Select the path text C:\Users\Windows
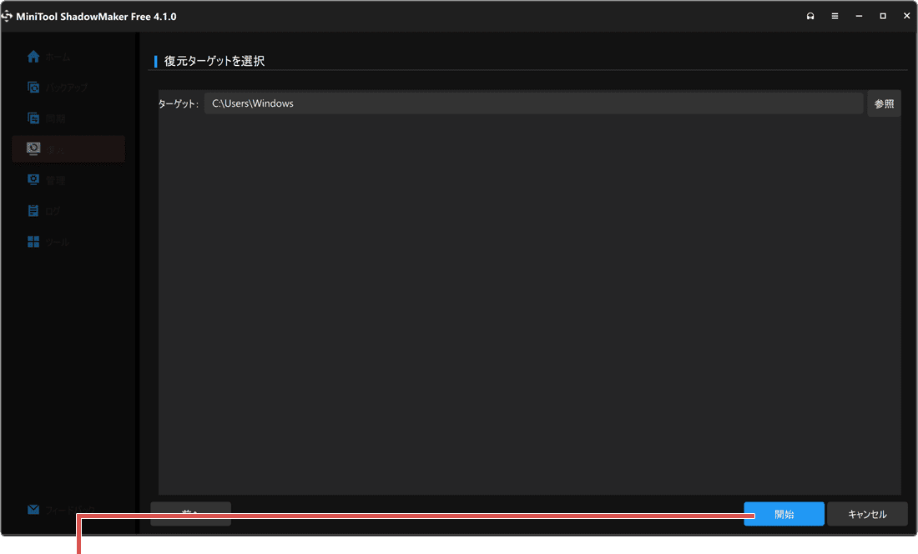This screenshot has width=918, height=554. pos(254,103)
